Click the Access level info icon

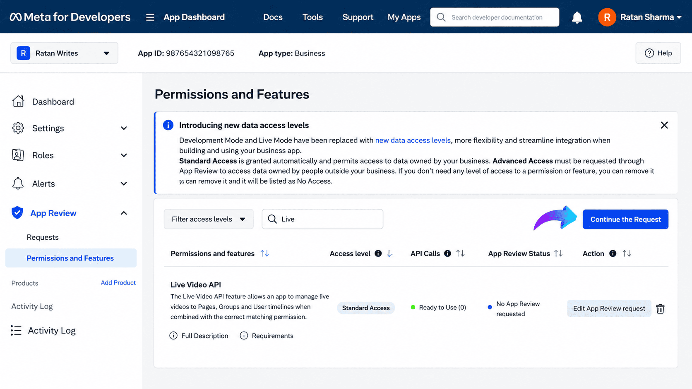tap(378, 253)
